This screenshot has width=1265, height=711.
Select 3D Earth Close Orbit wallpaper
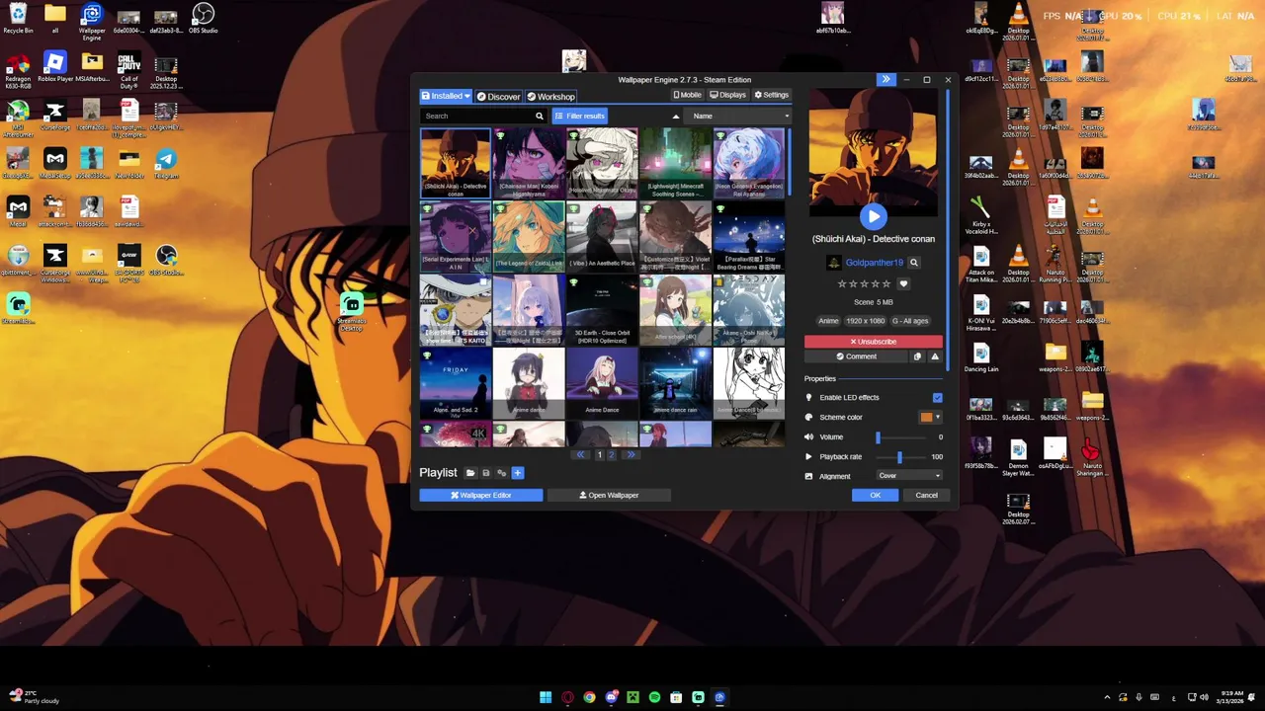click(x=602, y=310)
